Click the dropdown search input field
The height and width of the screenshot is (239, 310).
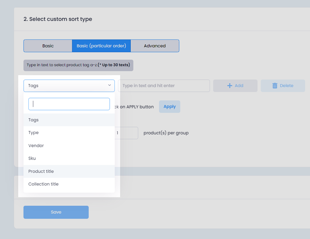click(69, 104)
